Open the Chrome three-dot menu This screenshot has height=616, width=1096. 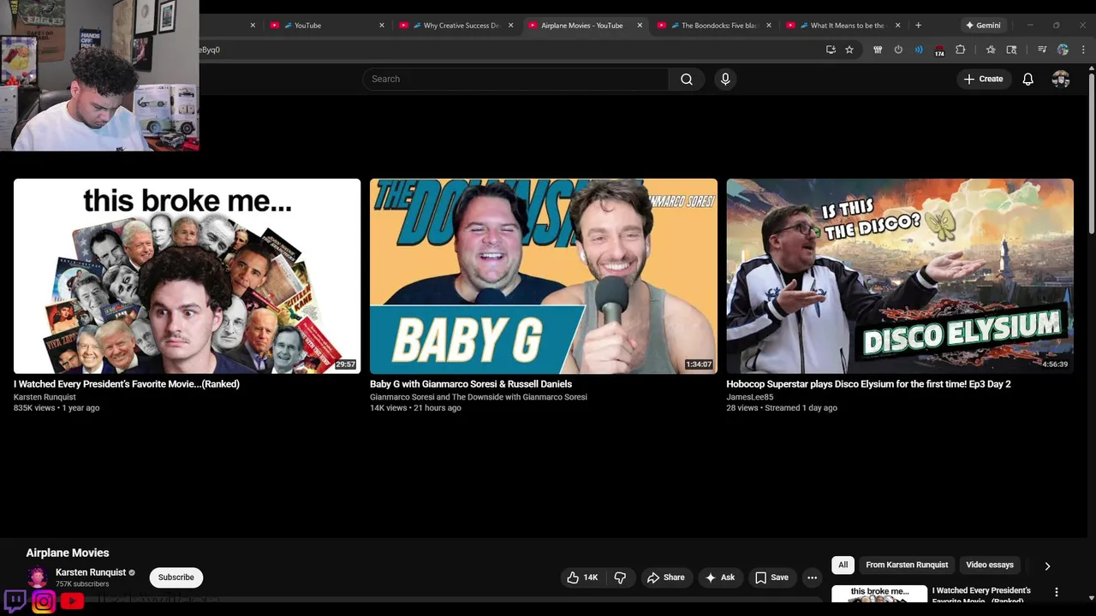point(1083,50)
